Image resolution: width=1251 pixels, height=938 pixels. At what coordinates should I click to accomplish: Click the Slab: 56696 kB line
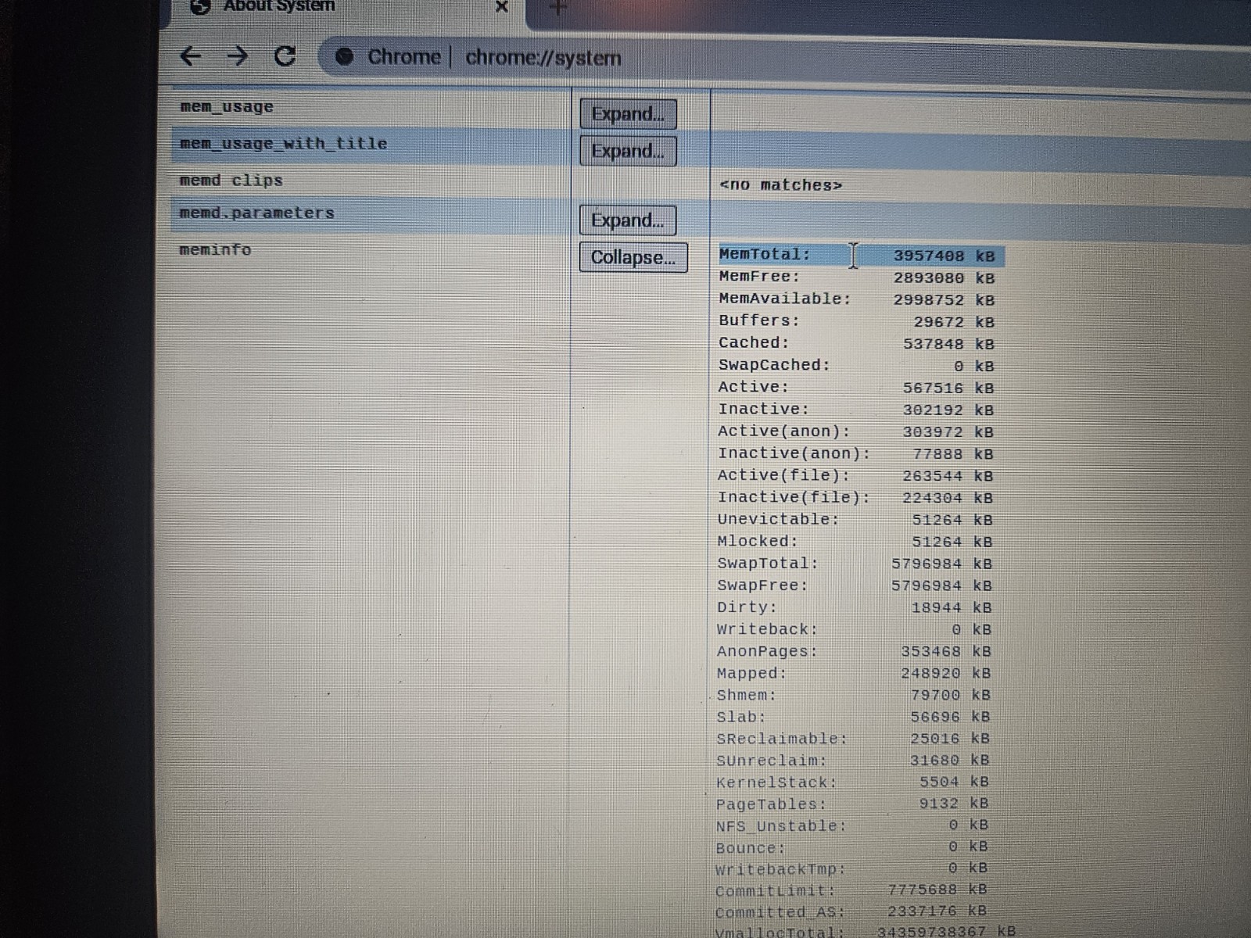point(853,717)
